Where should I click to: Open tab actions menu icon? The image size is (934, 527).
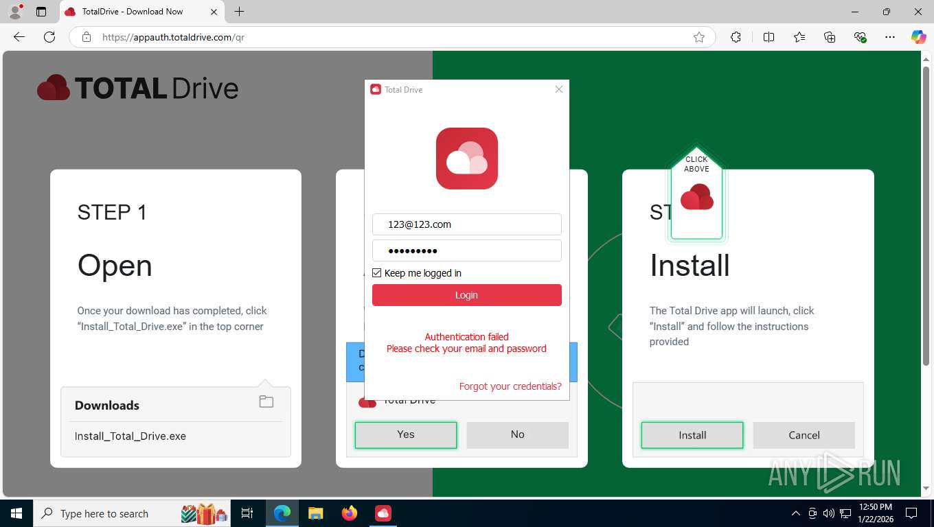click(x=41, y=12)
